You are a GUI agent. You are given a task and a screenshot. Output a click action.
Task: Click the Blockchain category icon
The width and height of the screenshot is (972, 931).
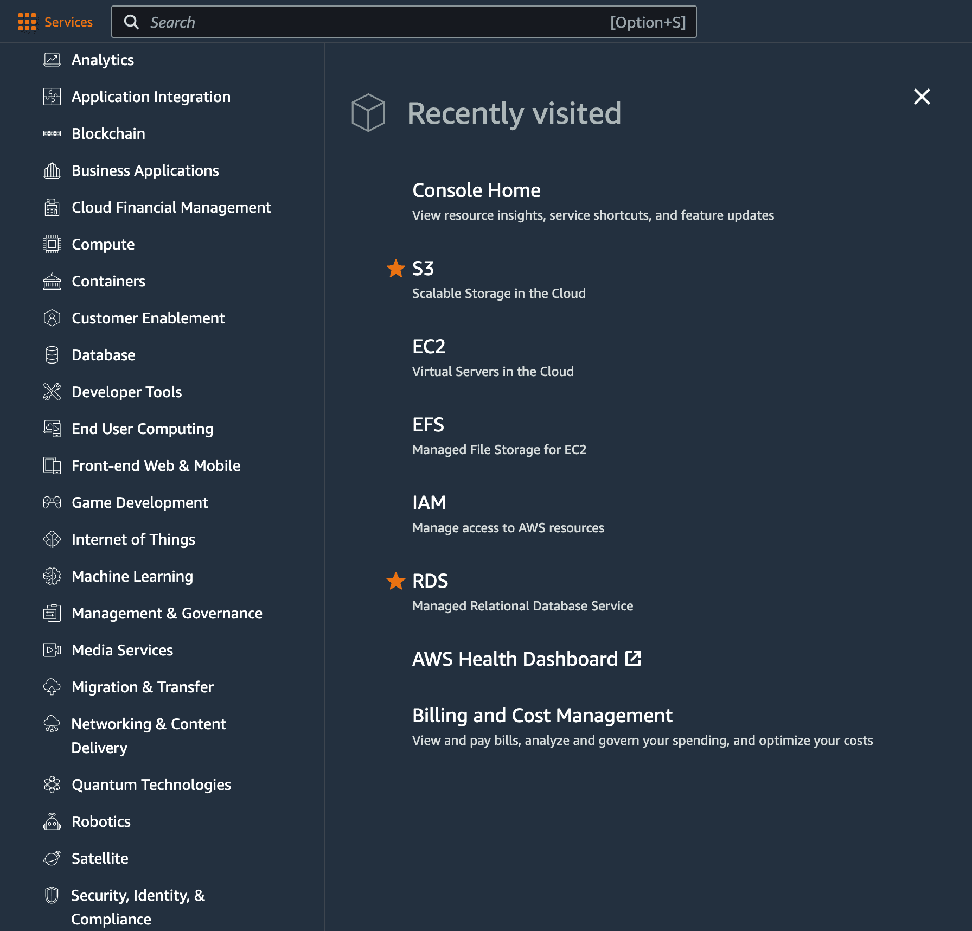[x=52, y=133]
